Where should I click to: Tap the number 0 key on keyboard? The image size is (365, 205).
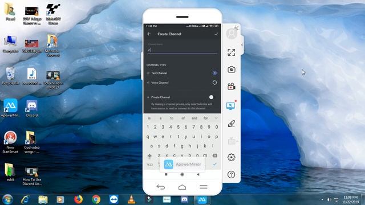coord(217,127)
